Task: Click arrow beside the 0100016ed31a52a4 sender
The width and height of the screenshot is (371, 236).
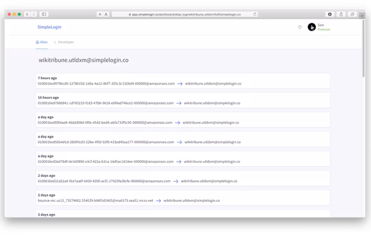Action: [x=175, y=181]
